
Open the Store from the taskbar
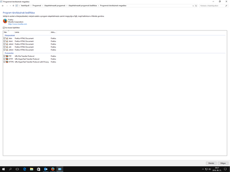(x=38, y=169)
